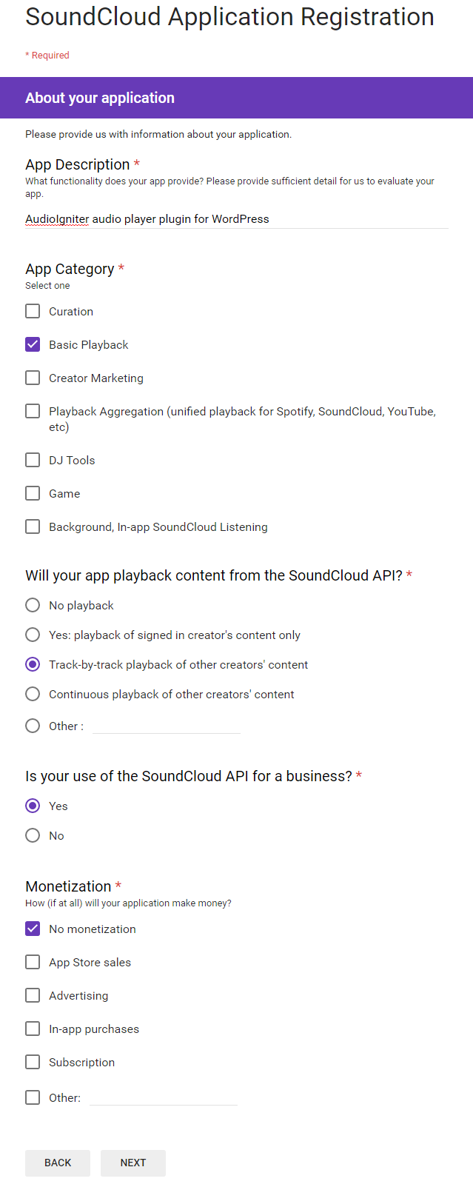Check the DJ Tools option
Viewport: 473px width, 1187px height.
(33, 460)
